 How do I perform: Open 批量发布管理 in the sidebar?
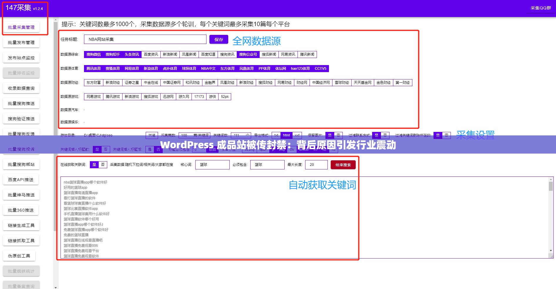tap(21, 42)
